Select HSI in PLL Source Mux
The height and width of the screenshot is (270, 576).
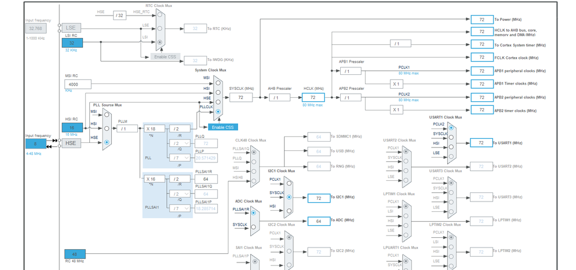107,128
